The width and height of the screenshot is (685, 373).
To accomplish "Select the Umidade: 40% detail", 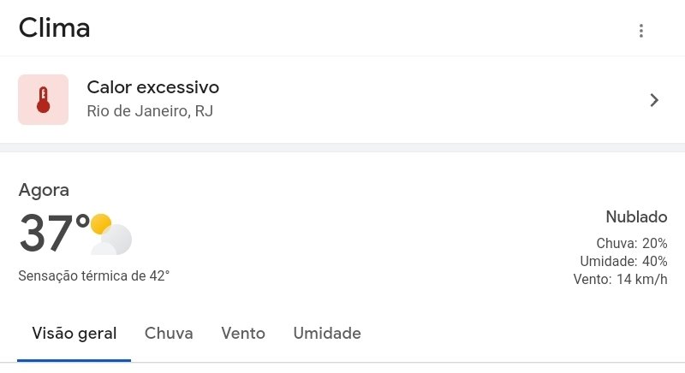I will tap(623, 261).
